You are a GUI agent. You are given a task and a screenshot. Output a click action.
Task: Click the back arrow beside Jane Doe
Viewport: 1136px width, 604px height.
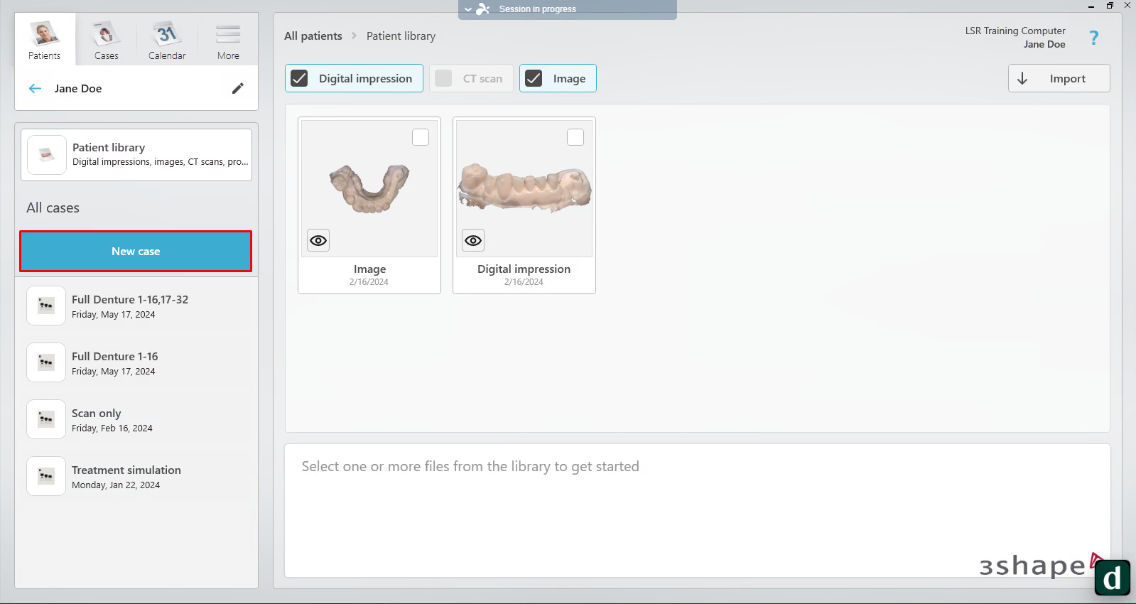(35, 89)
